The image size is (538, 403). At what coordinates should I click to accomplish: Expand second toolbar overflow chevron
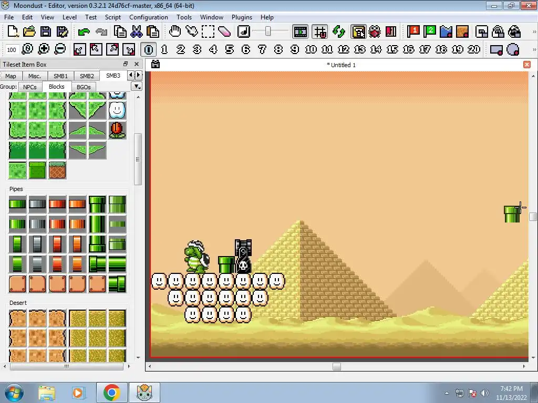tap(534, 50)
